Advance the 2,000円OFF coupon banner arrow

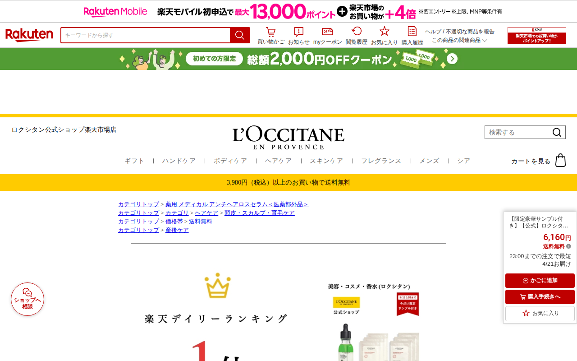click(452, 59)
